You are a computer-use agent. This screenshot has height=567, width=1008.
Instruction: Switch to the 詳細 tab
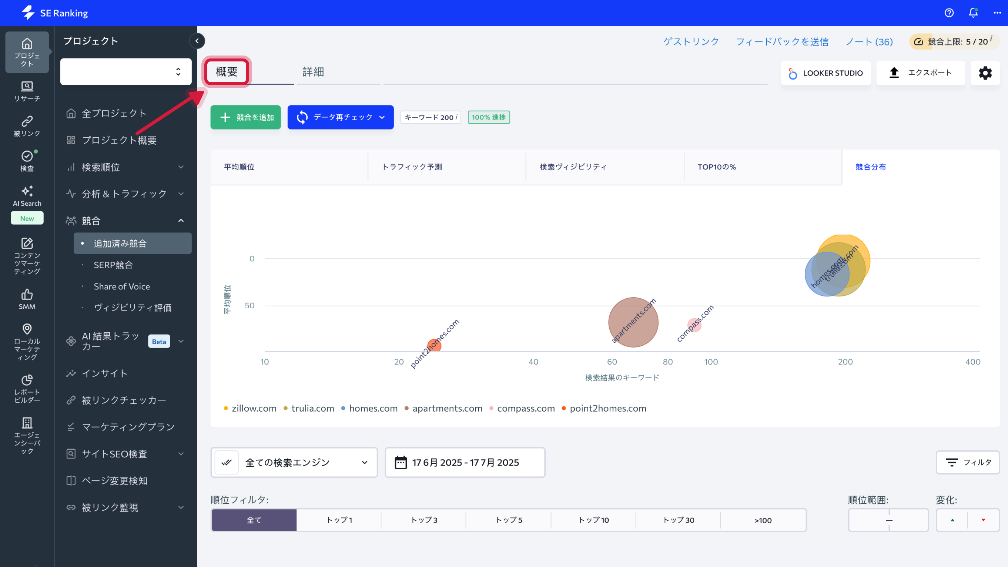[x=313, y=71]
